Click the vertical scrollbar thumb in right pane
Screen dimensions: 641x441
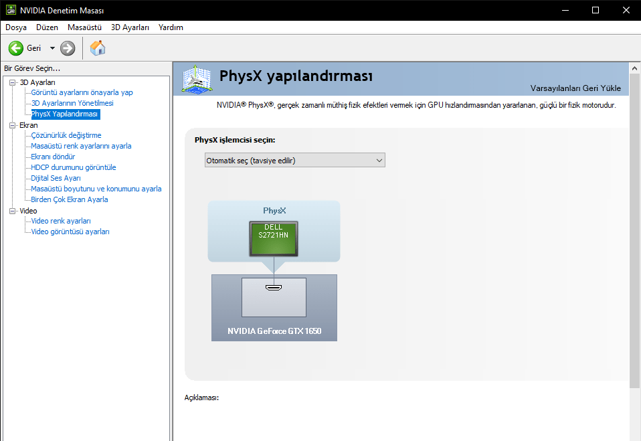[x=634, y=231]
